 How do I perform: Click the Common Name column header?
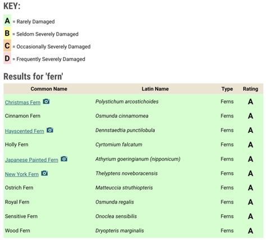[49, 89]
